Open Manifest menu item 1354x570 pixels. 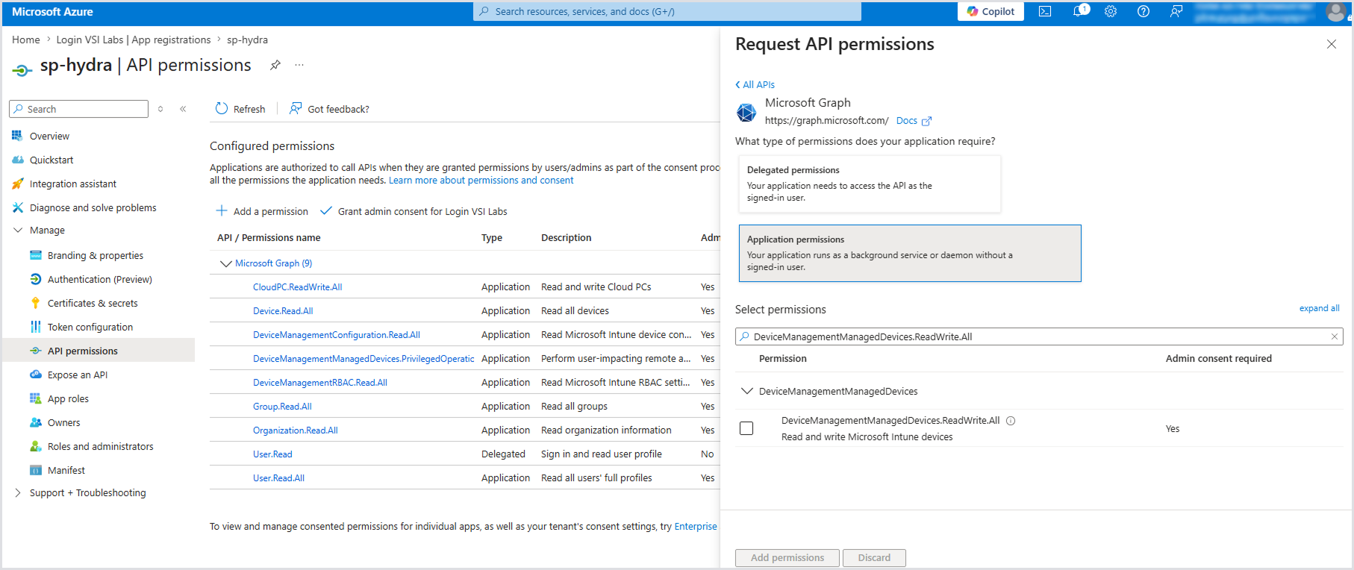[x=66, y=470]
